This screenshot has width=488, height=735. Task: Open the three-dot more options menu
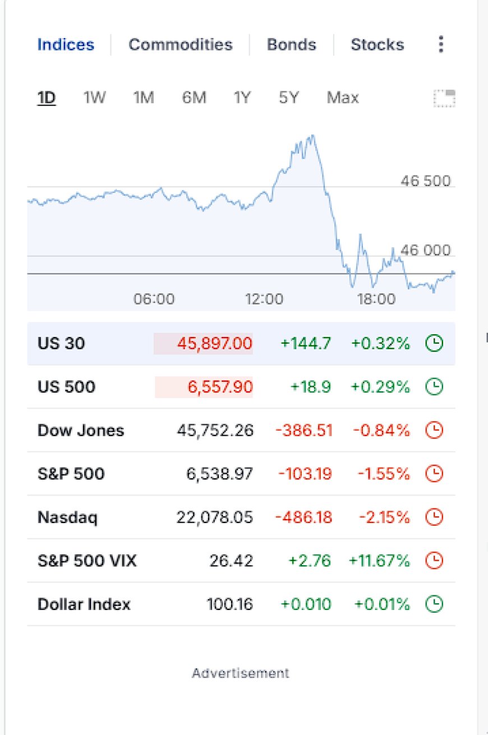(441, 44)
